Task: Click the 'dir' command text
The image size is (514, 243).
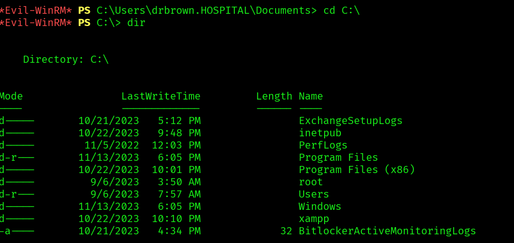Action: click(x=136, y=22)
